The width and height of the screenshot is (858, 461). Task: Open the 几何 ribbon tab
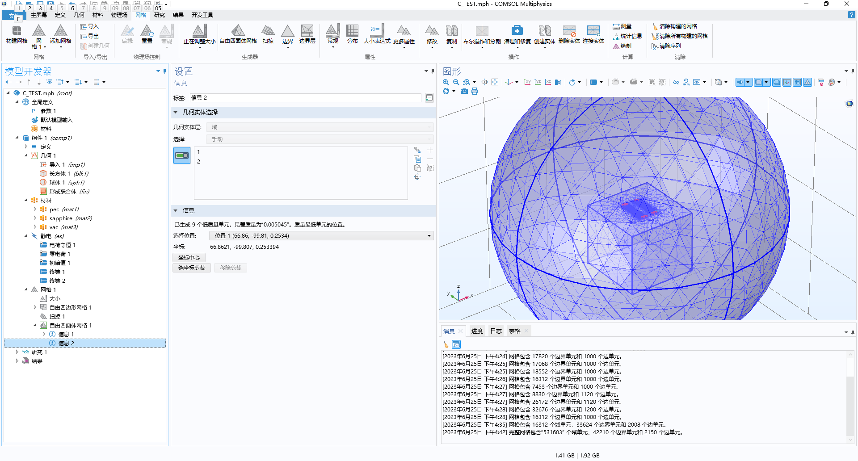click(x=79, y=15)
